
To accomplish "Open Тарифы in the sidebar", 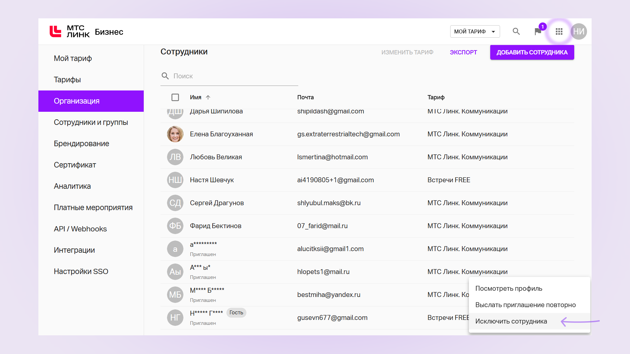I will click(x=91, y=80).
